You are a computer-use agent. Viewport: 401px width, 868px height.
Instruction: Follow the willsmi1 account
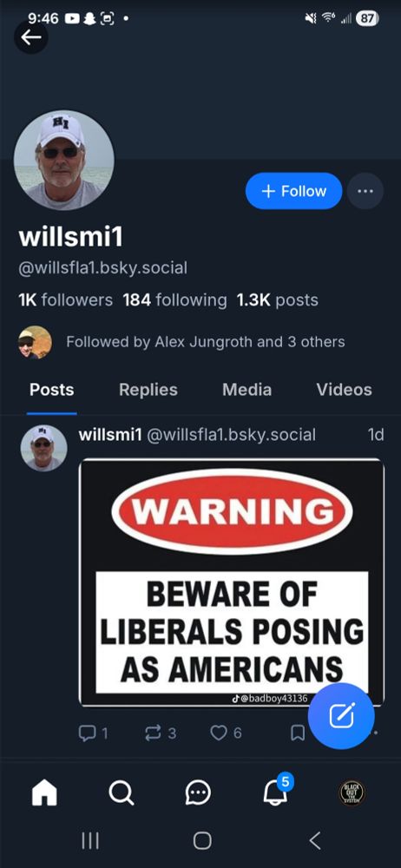coord(293,191)
